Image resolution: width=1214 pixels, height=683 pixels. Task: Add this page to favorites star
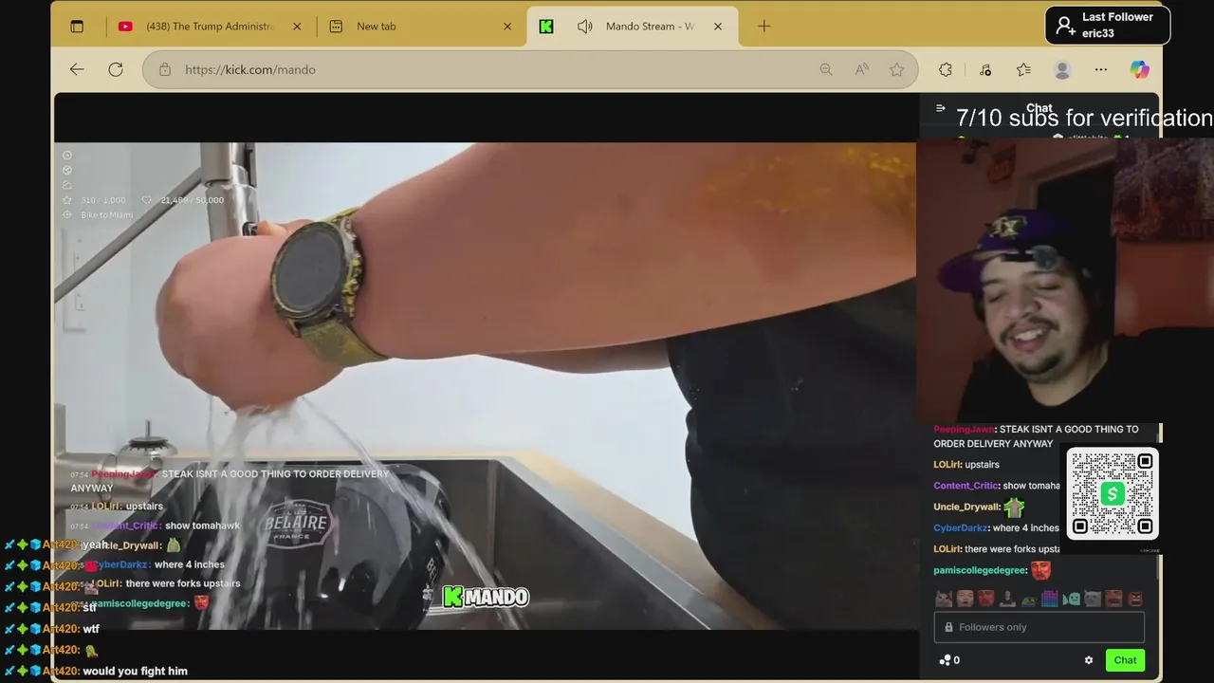(x=896, y=69)
